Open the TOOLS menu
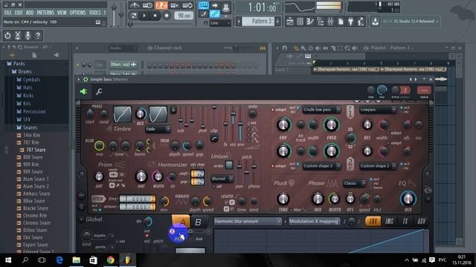This screenshot has width=476, height=267. (94, 13)
